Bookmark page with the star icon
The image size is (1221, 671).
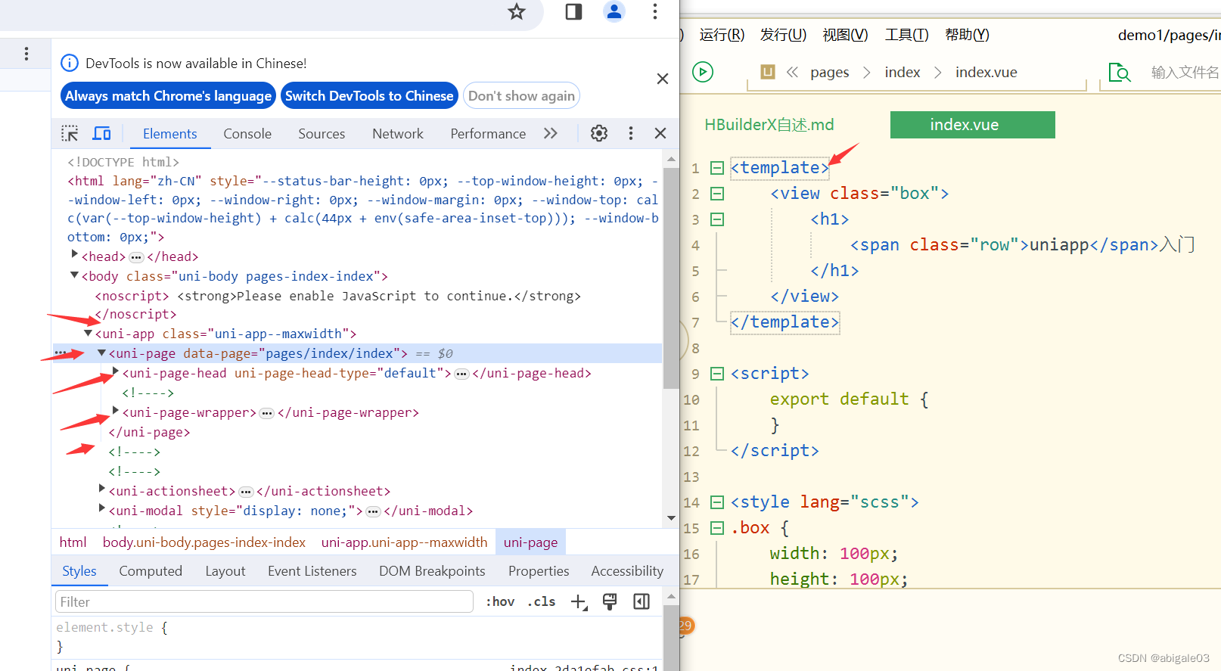click(x=517, y=11)
